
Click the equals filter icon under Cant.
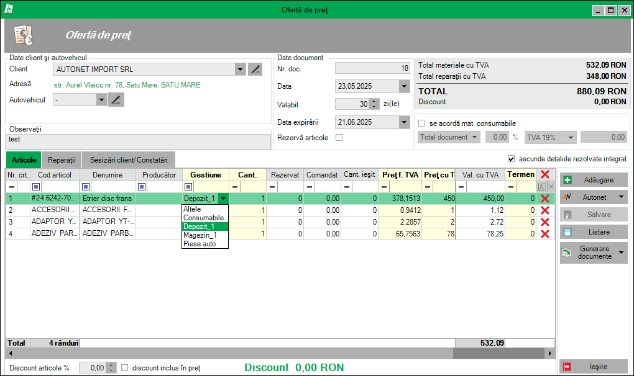tap(235, 187)
